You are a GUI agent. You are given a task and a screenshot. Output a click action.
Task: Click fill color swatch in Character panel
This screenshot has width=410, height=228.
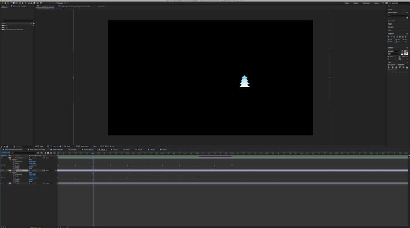(x=405, y=52)
